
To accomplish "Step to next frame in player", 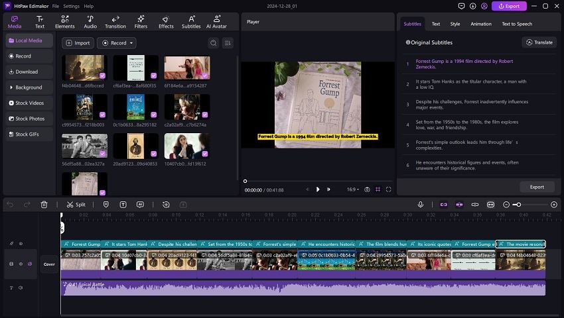I will pos(328,189).
